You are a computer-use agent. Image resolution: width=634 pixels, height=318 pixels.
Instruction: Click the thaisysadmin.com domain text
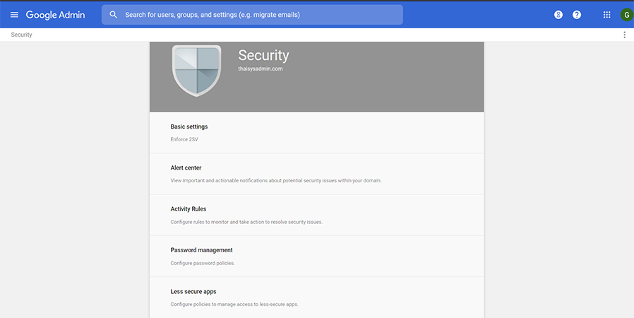261,69
